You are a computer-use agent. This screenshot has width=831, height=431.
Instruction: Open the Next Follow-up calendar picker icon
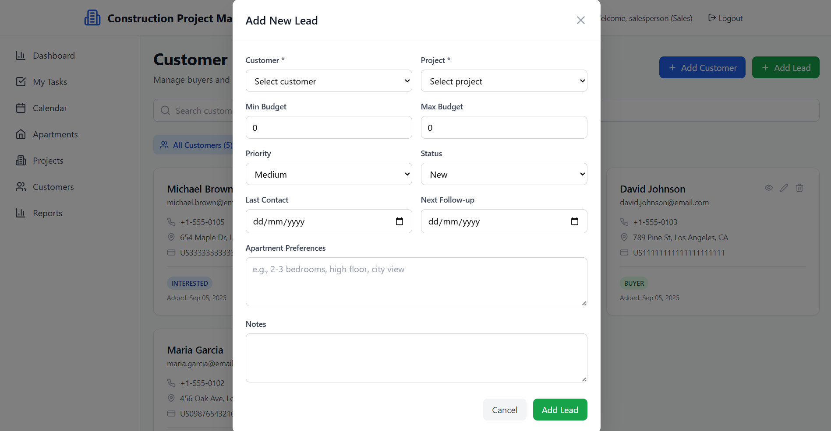[575, 221]
